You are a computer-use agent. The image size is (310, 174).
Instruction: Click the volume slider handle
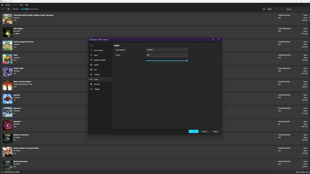(x=186, y=61)
